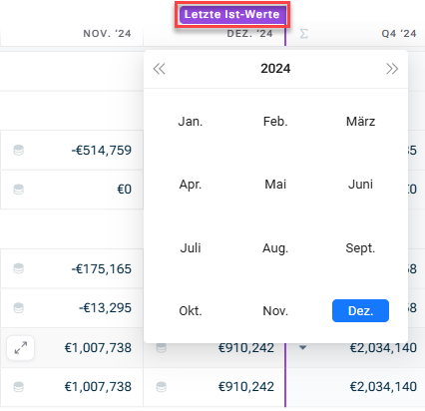
Task: Click database icon in bottom Nov. €1,007,738 row
Action: pos(19,387)
